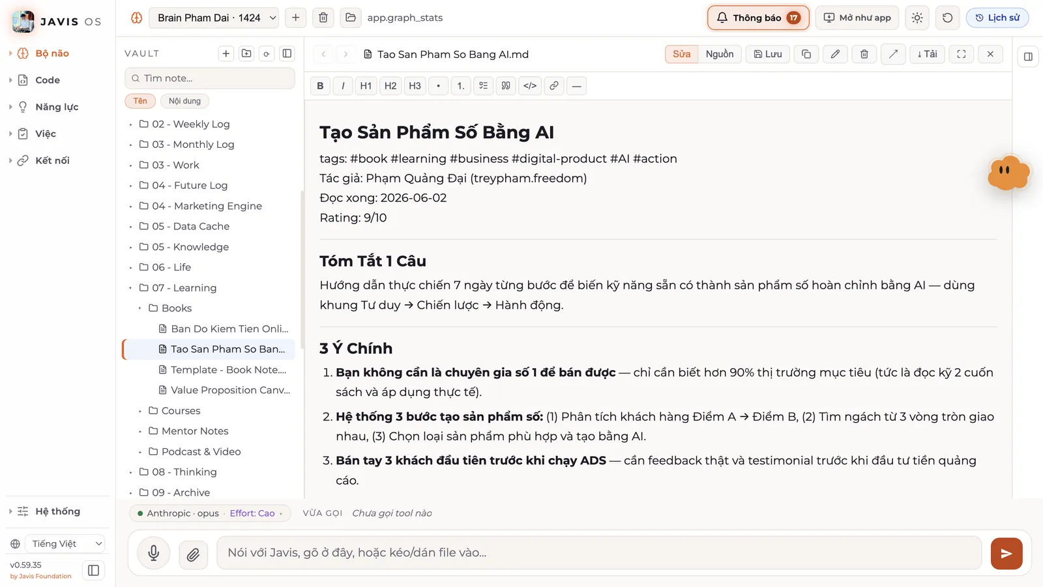Open 'Lịch sử' history
This screenshot has width=1043, height=587.
click(997, 18)
